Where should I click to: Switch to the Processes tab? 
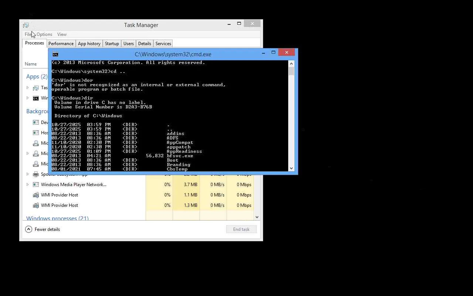coord(34,43)
